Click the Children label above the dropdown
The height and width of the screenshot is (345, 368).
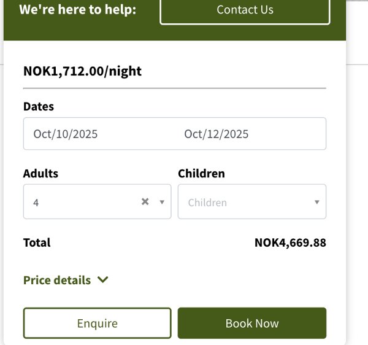pos(201,173)
